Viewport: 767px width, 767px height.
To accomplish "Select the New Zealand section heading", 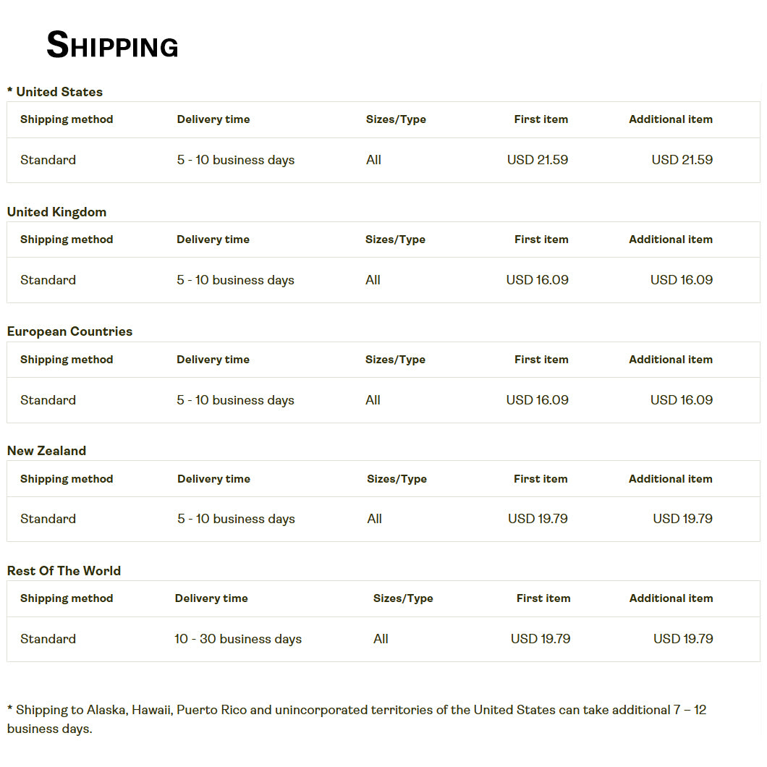I will pyautogui.click(x=46, y=451).
